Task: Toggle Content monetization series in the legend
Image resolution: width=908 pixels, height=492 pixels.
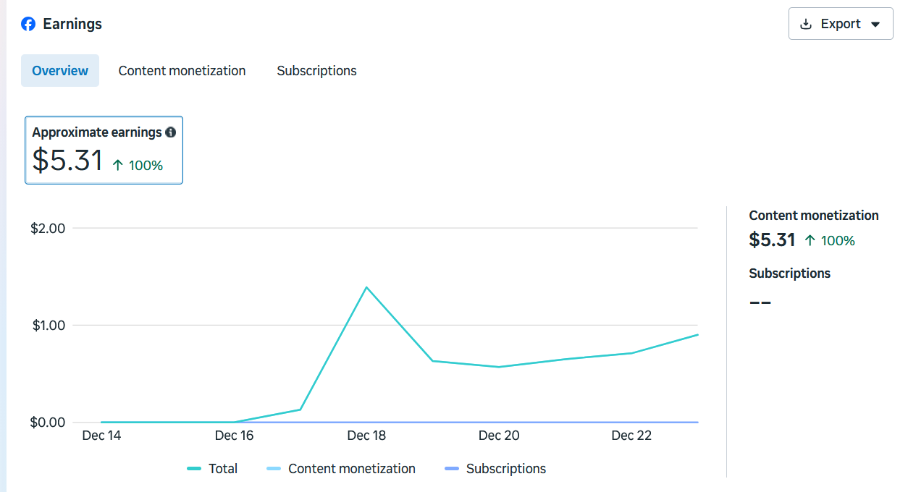Action: pyautogui.click(x=351, y=469)
